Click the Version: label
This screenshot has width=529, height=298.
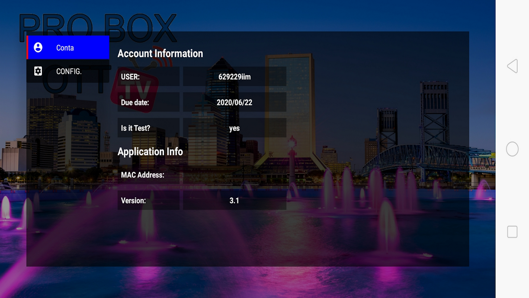133,200
